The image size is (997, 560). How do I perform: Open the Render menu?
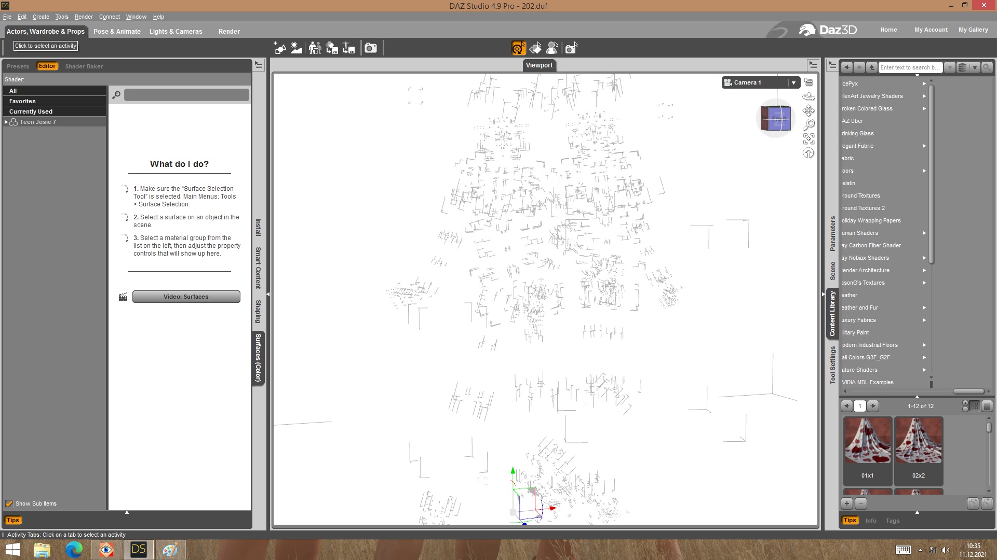tap(83, 17)
